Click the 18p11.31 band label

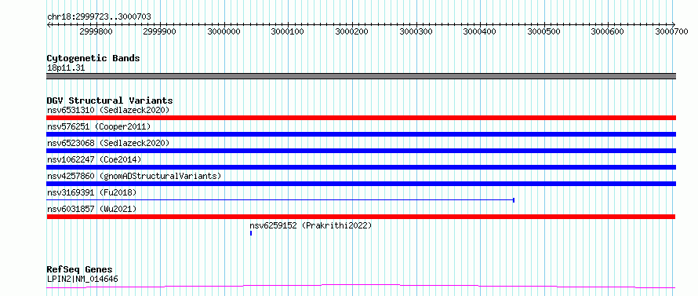click(x=65, y=68)
